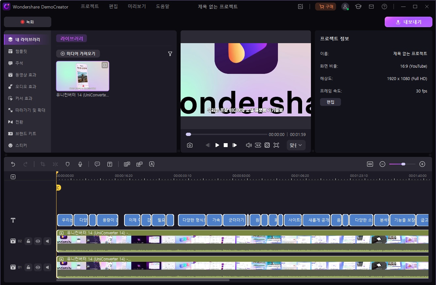
Task: Open AI avatar tool icon
Action: tap(152, 164)
